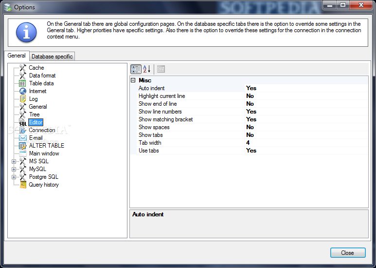The width and height of the screenshot is (376, 268).
Task: Click the Table data grid icon
Action: pos(22,83)
